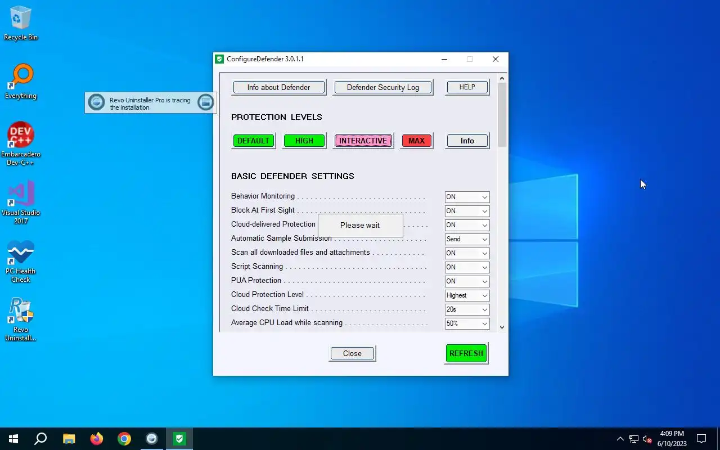This screenshot has width=720, height=450.
Task: Open Average CPU Load dropdown
Action: coord(467,323)
